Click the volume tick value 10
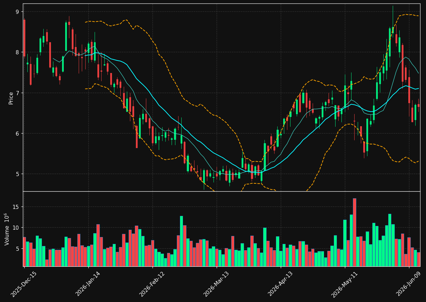 (16, 228)
